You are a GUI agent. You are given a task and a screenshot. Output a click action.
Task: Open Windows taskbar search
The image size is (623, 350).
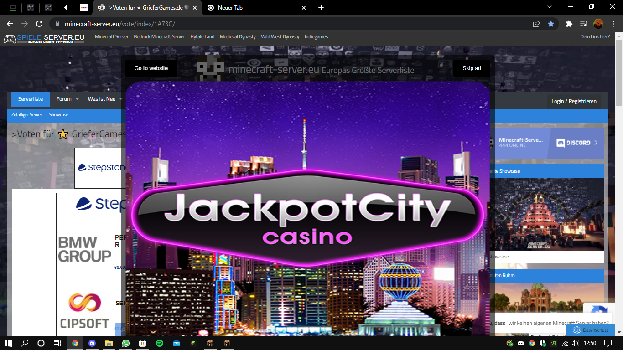click(25, 343)
